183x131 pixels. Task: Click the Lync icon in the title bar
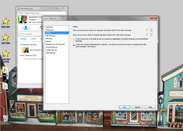pos(18,9)
